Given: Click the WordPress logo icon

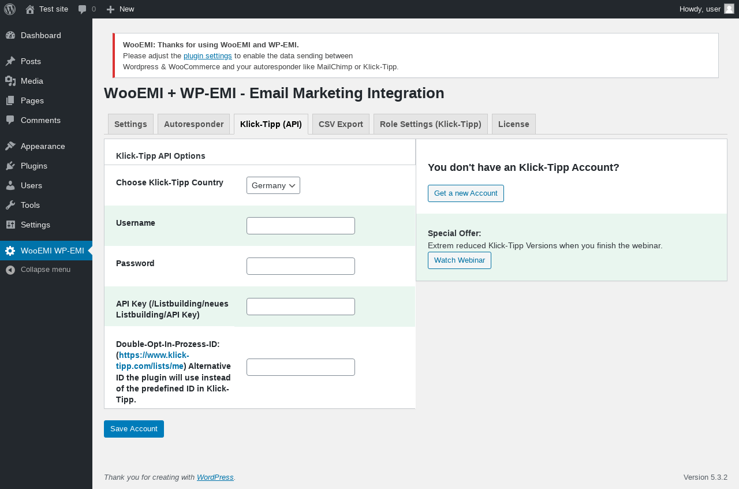Looking at the screenshot, I should click(x=10, y=9).
